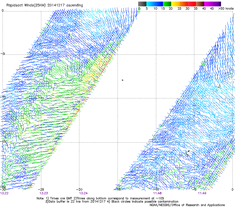Click the purple time label '11:49'
The height and width of the screenshot is (207, 235).
pos(202,193)
